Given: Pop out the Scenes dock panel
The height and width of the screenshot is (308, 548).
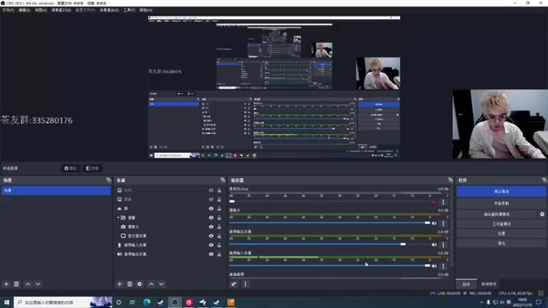Looking at the screenshot, I should (108, 180).
